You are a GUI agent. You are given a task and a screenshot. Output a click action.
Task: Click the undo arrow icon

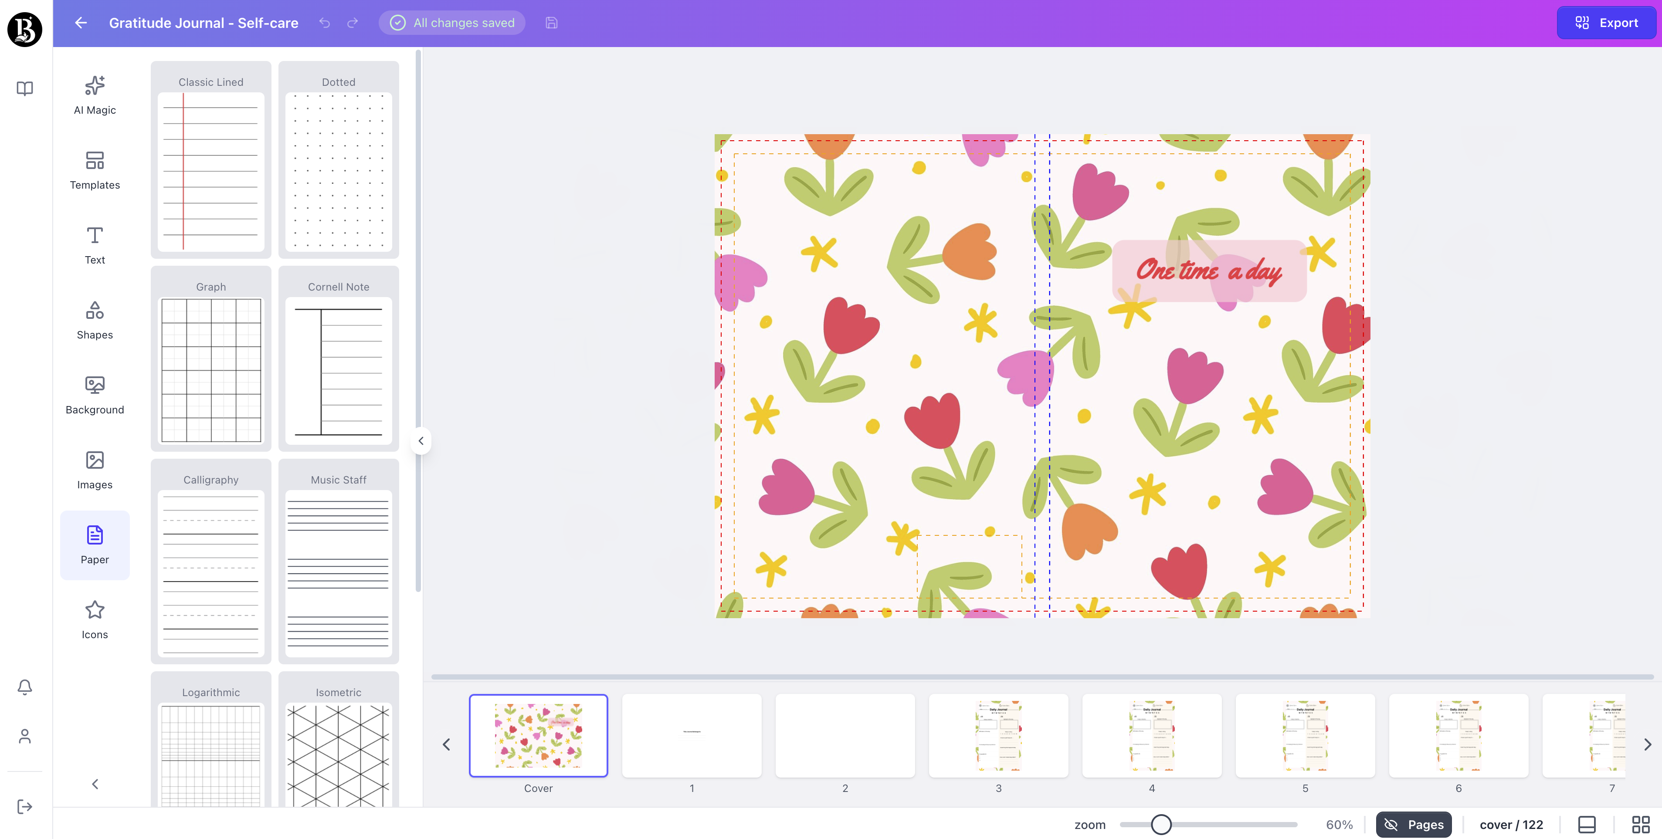(324, 23)
